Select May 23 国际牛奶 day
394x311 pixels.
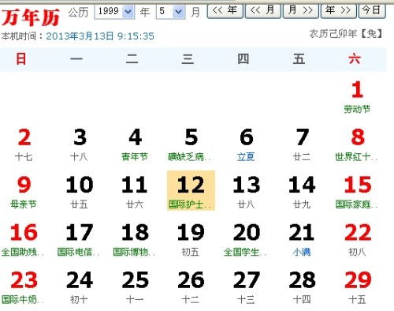click(x=24, y=287)
